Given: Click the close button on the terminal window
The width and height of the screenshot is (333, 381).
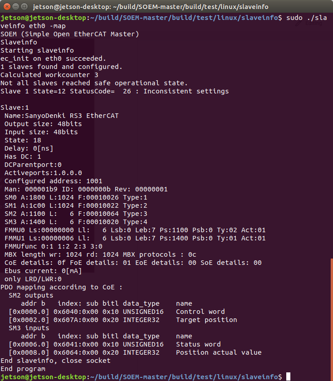Looking at the screenshot, I should point(6,6).
